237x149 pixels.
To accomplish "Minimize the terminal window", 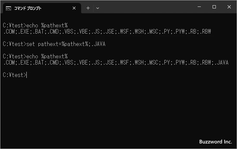I will point(199,7).
